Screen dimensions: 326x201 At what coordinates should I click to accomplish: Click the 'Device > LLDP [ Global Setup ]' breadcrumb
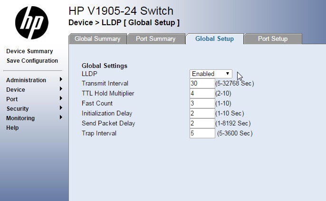[x=124, y=23]
